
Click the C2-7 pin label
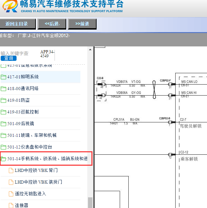(183, 120)
